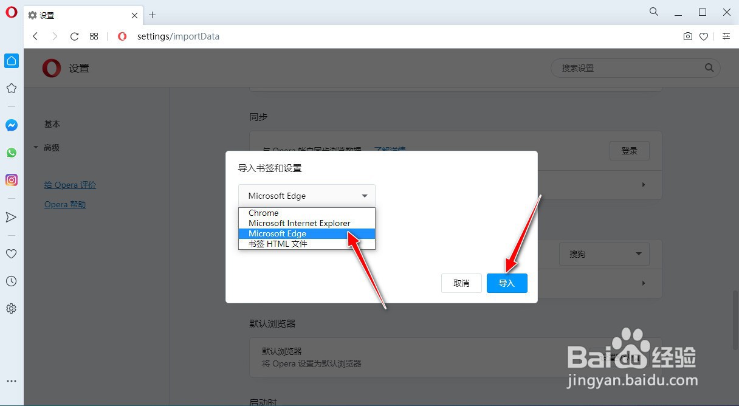The image size is (739, 406).
Task: Switch to the 设置 tab
Action: [x=83, y=15]
